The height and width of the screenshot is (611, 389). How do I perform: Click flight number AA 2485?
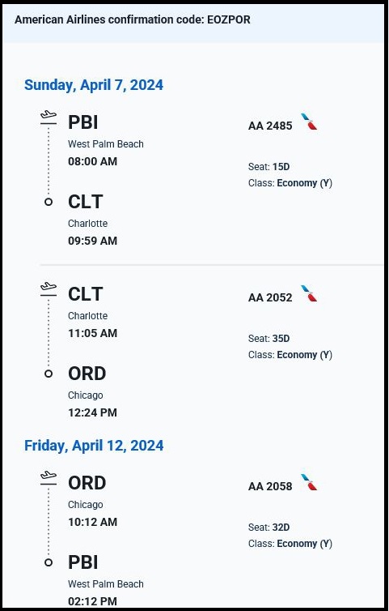pyautogui.click(x=270, y=126)
